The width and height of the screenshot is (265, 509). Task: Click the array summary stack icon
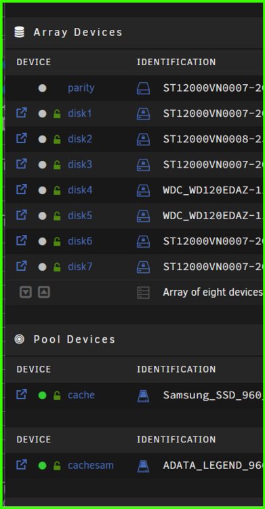tap(143, 293)
